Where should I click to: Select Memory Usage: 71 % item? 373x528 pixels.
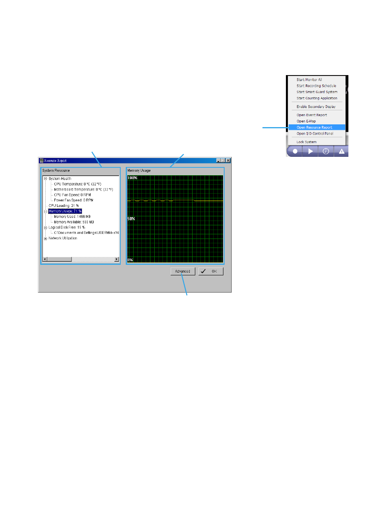(65, 211)
